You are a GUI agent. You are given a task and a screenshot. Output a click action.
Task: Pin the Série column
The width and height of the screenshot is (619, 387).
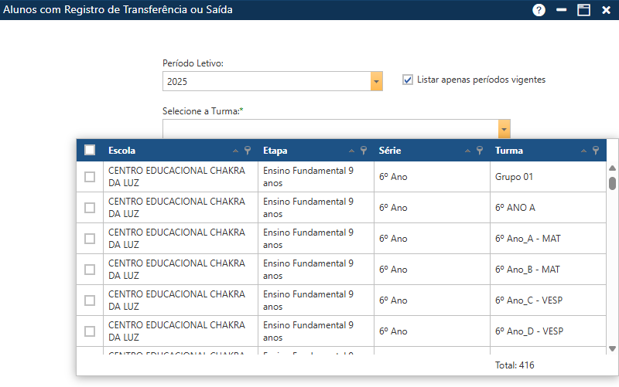coord(480,151)
